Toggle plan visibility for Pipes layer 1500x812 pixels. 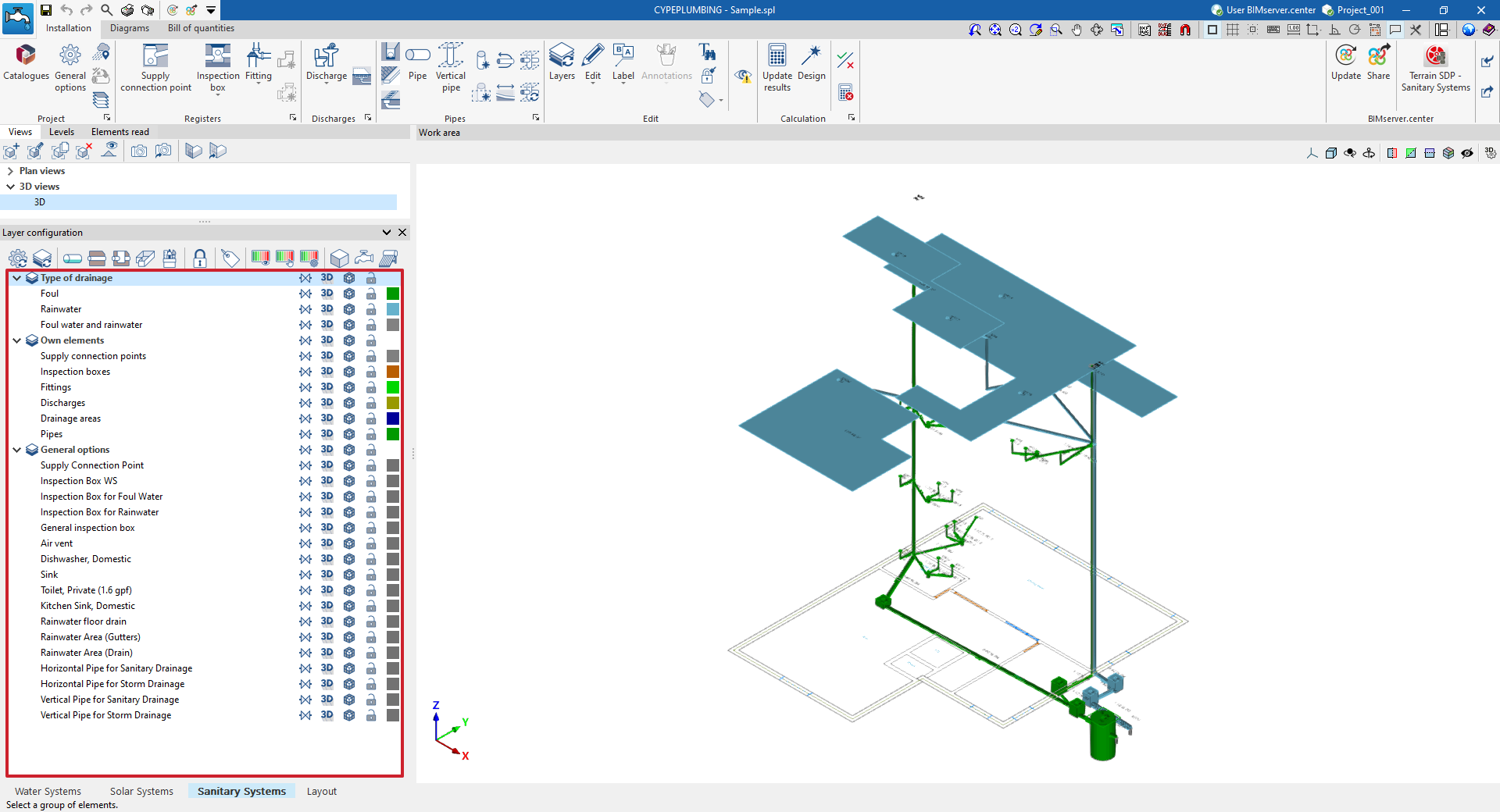[x=305, y=434]
